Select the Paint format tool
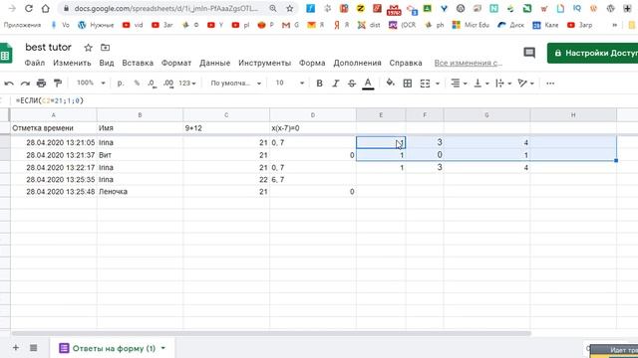638x358 pixels. (x=58, y=84)
